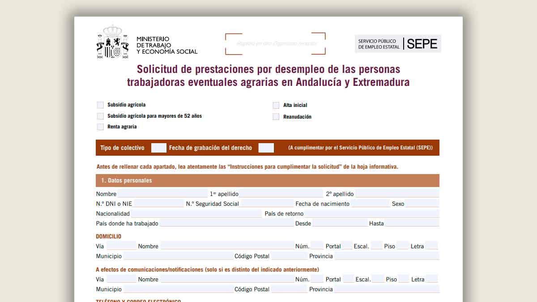
Task: Select the Nacionalidad field
Action: tap(196, 213)
